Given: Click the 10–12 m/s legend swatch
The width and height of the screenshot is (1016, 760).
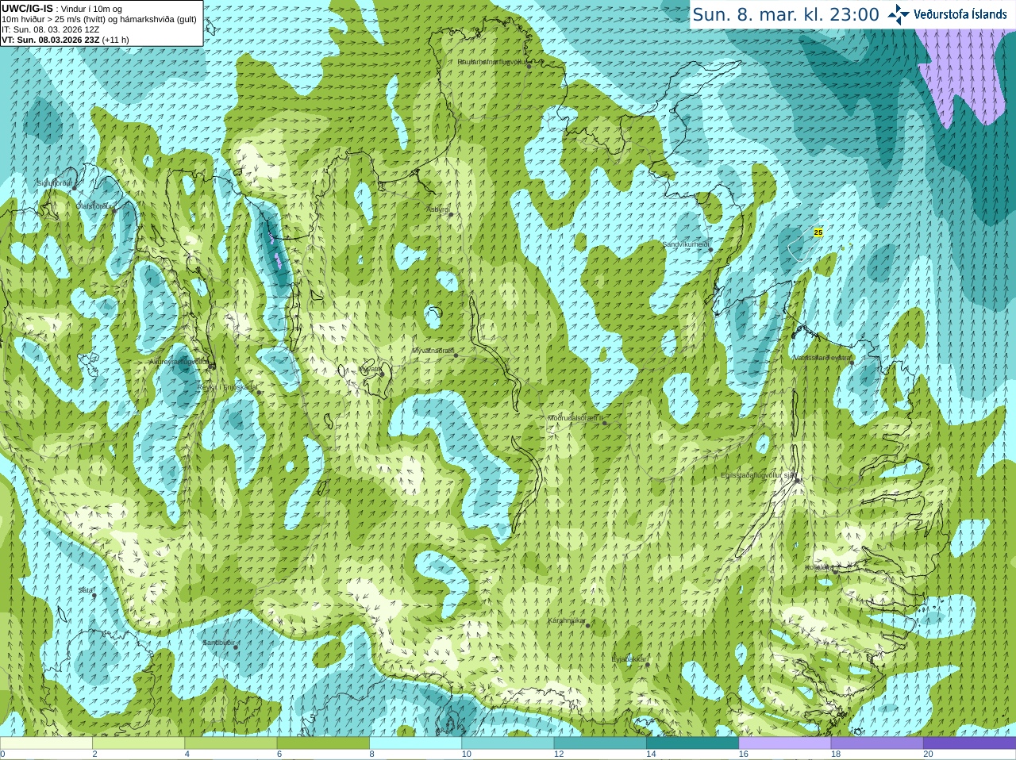Looking at the screenshot, I should click(508, 743).
